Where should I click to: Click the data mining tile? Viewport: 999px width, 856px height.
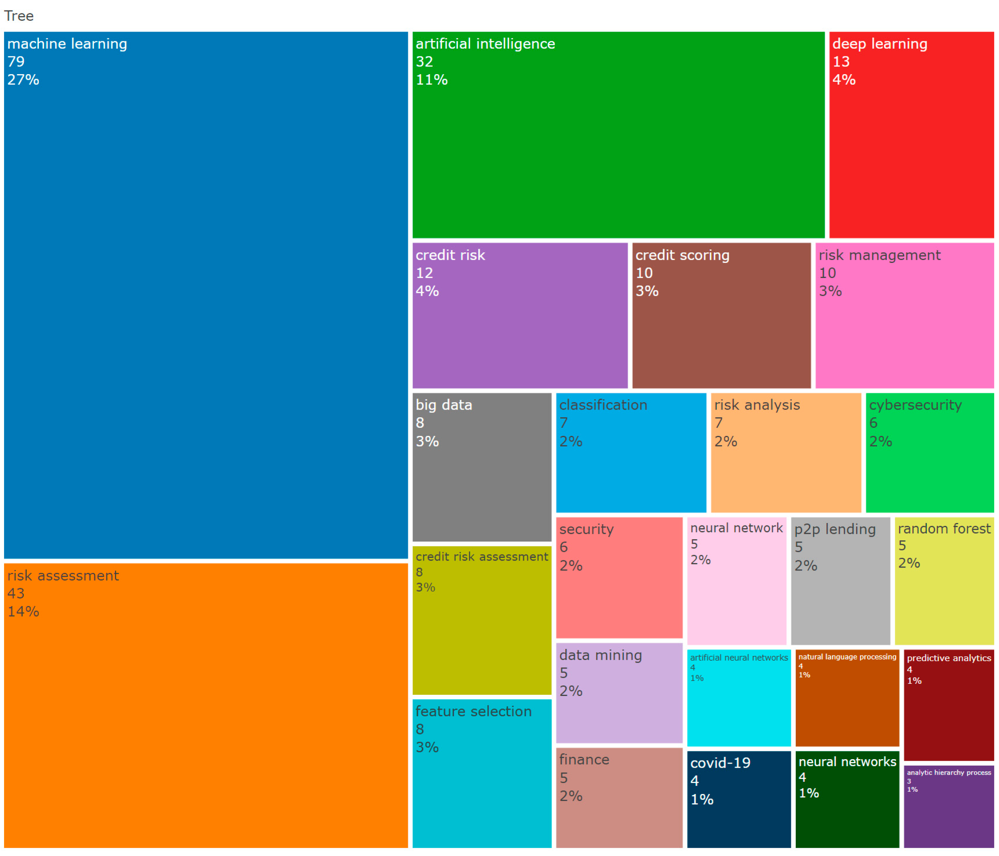(x=619, y=692)
